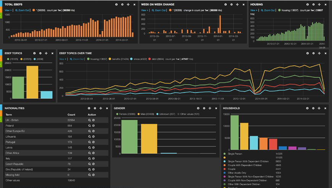The image size is (332, 188).
Task: Zoom Out the Housing chart
Action: (x=268, y=10)
